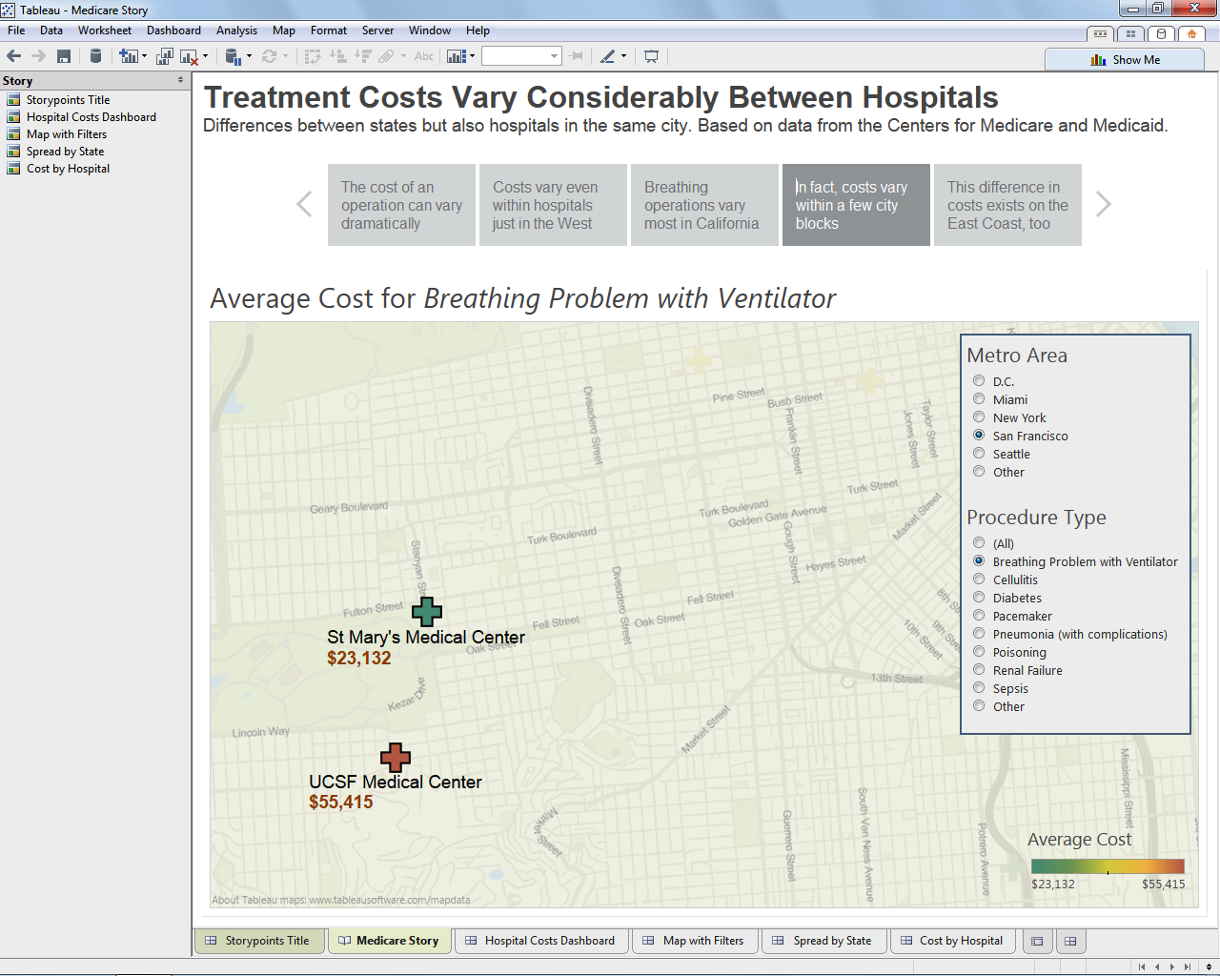Click the Show Me button
The image size is (1220, 976).
pos(1125,59)
